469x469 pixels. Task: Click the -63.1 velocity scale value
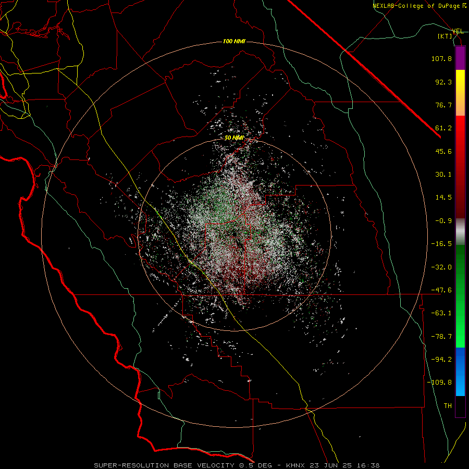point(441,313)
